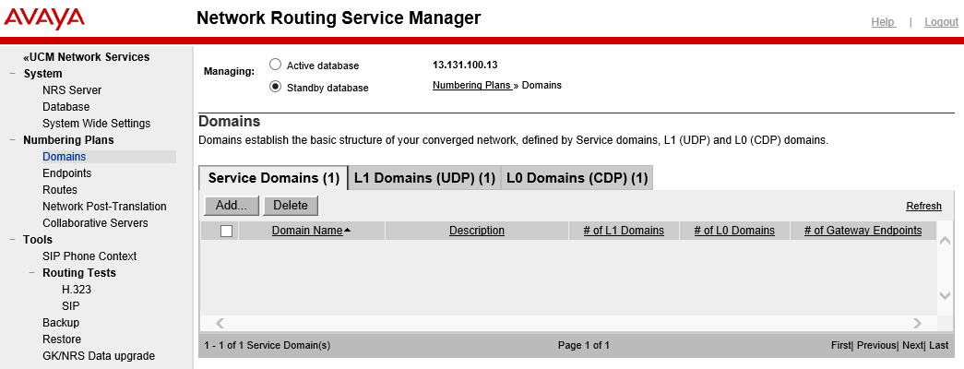Open SIP Phone Context tool

(89, 256)
